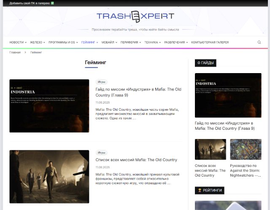Viewport: 270px width, 210px height.
Task: Click excerpt 'новейший приквел культовой франшизы'
Action: pyautogui.click(x=138, y=179)
